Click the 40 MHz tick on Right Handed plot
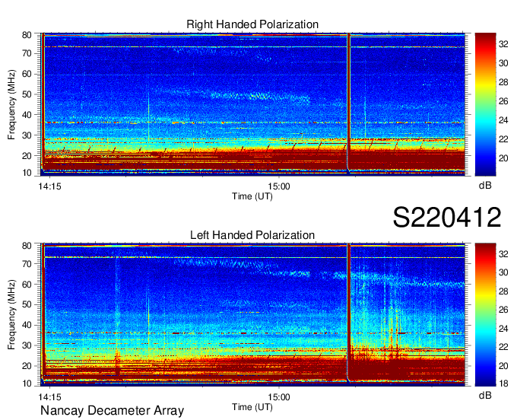The width and height of the screenshot is (517, 420). point(27,115)
